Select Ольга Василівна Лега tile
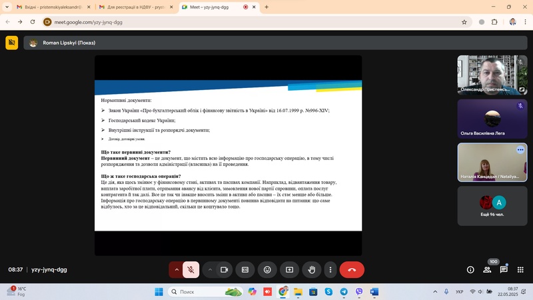The image size is (533, 300). click(x=492, y=119)
